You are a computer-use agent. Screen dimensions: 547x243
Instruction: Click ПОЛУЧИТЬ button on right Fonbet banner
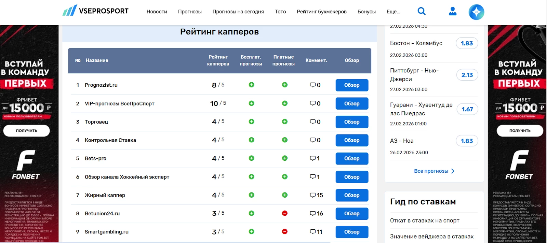coord(520,131)
